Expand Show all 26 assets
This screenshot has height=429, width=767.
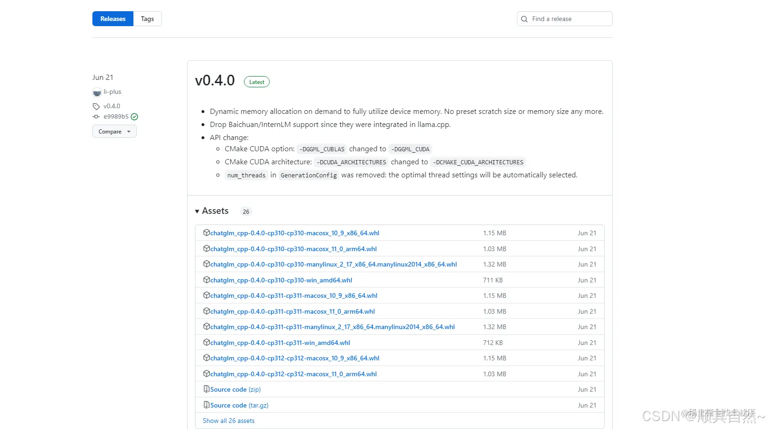[x=228, y=421]
